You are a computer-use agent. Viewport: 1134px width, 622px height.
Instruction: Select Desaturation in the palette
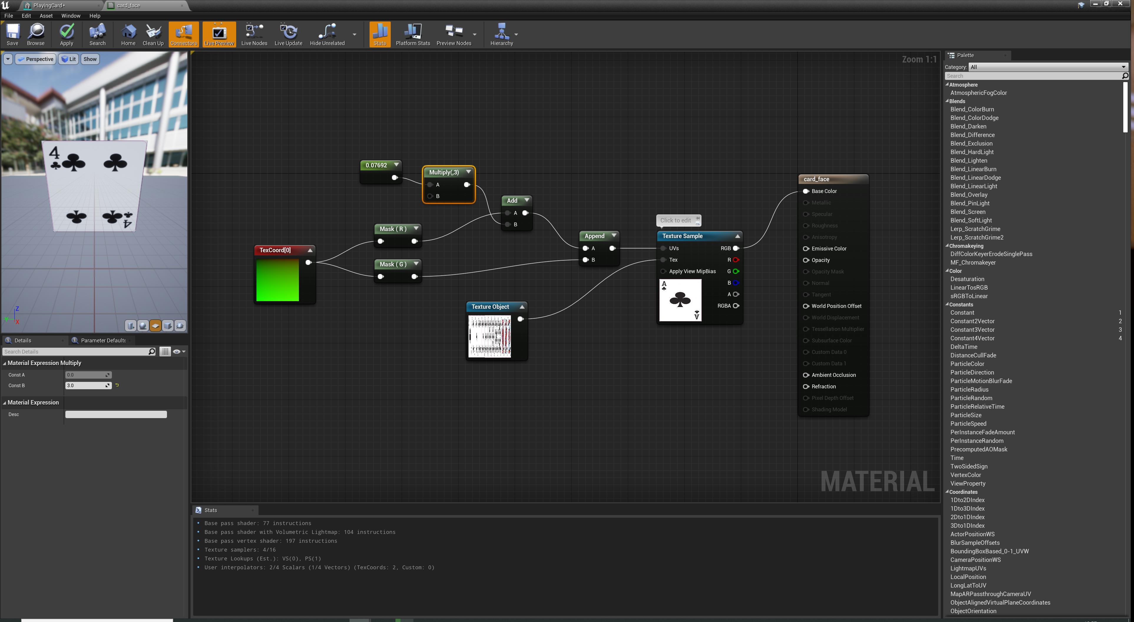click(x=967, y=279)
